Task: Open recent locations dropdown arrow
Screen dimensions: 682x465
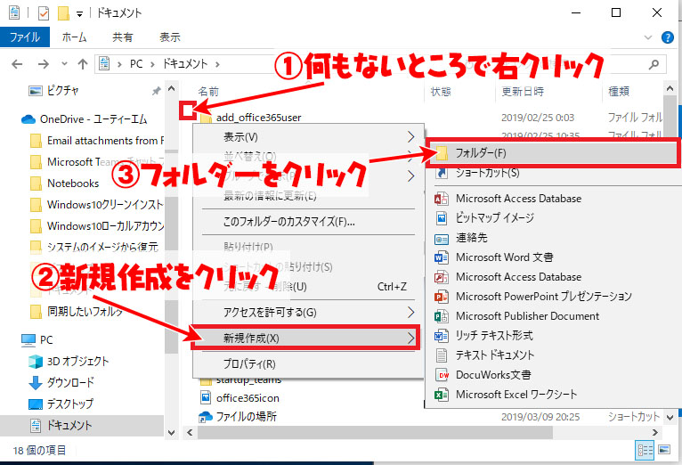Action: tap(64, 64)
